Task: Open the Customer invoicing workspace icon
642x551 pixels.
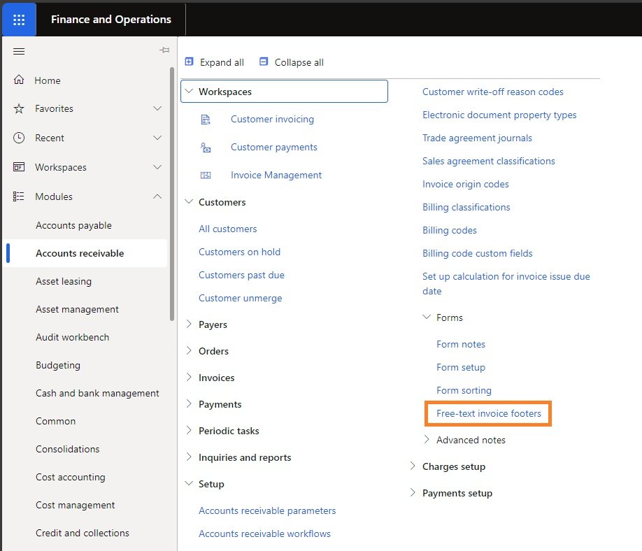Action: 206,119
